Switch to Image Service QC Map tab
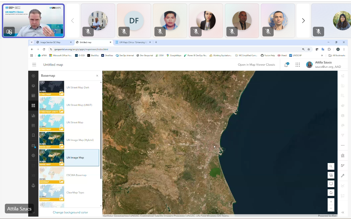This screenshot has height=219, width=351. pos(50,42)
